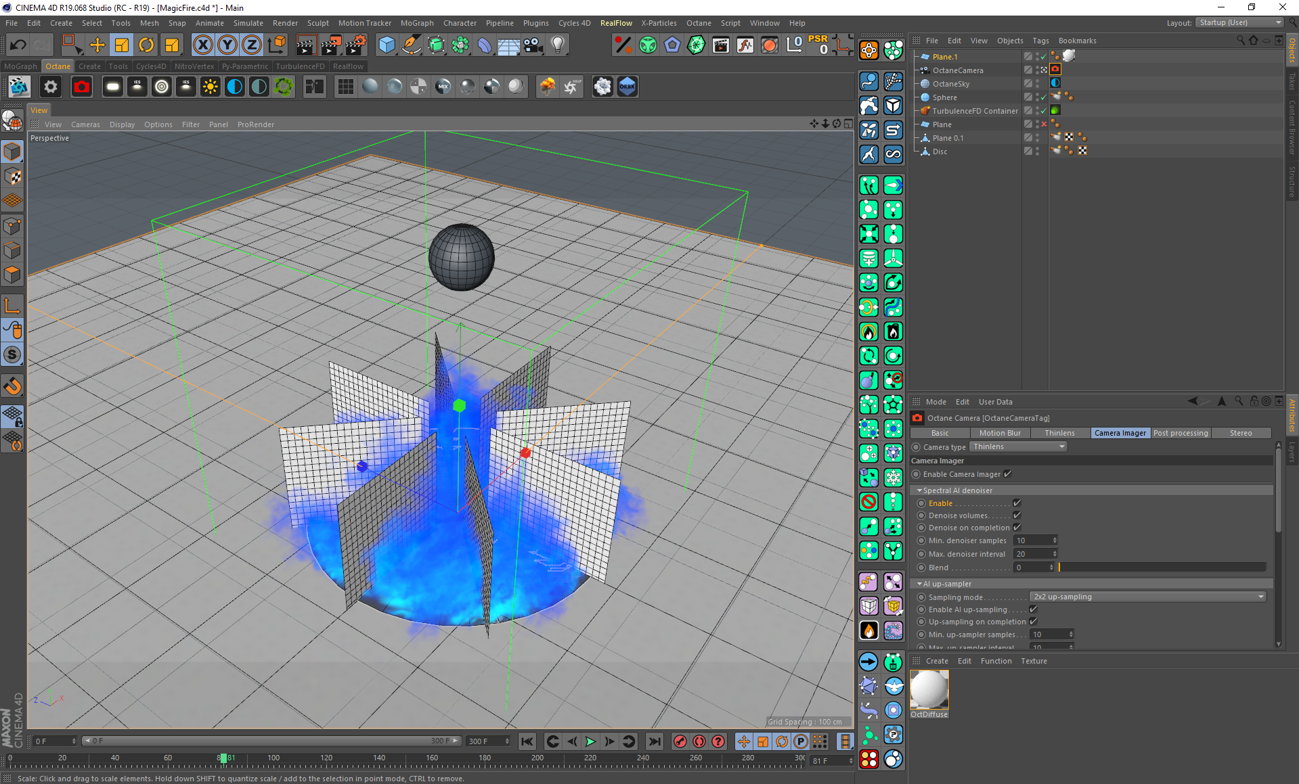Toggle Up-sampling on completion checkbox

pos(1033,621)
